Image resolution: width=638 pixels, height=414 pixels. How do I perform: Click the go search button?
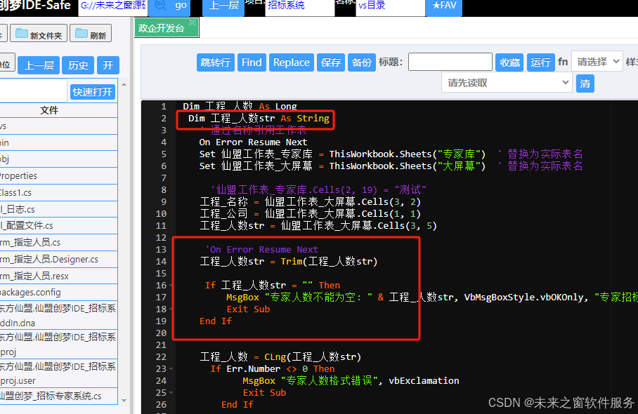pyautogui.click(x=169, y=7)
